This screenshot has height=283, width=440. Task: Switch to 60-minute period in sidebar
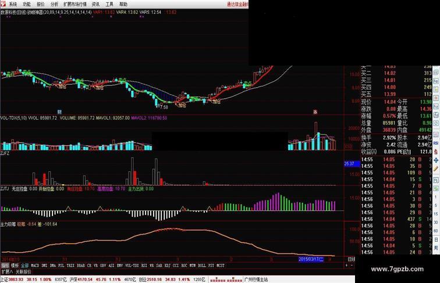click(x=436, y=231)
